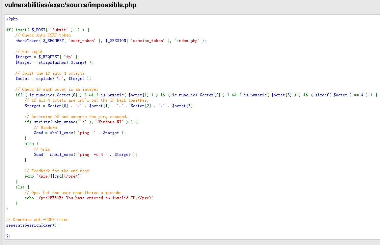Screen dimensions: 380x245
Task: Click the comment // Feedback for the end user
Action: pos(57,171)
